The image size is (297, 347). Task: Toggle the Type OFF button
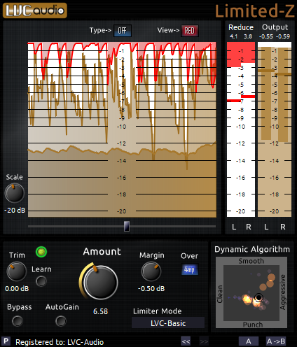[x=123, y=31]
